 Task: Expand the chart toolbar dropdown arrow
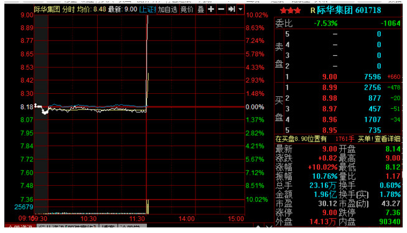point(241,9)
